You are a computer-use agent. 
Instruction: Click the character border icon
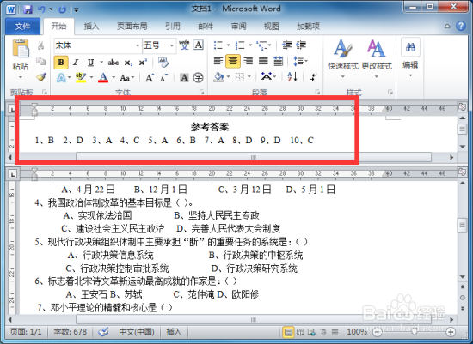(x=198, y=45)
